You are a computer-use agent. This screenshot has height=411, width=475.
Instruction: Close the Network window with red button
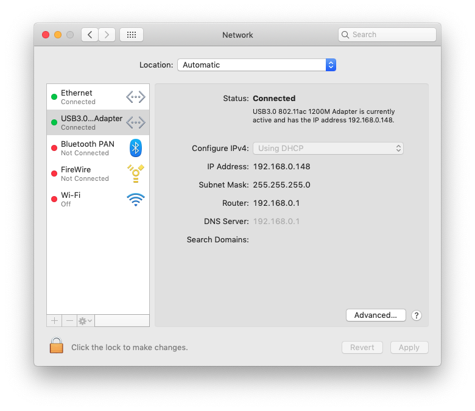click(x=46, y=35)
